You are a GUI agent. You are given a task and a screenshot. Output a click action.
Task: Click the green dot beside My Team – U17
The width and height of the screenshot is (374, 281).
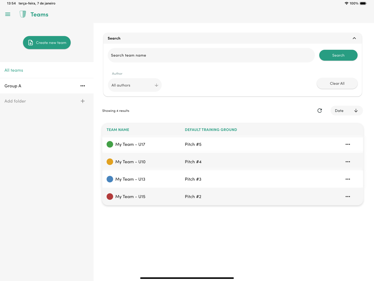[x=110, y=144]
